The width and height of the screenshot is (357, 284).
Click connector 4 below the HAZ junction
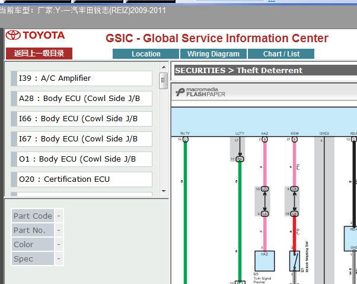264,214
